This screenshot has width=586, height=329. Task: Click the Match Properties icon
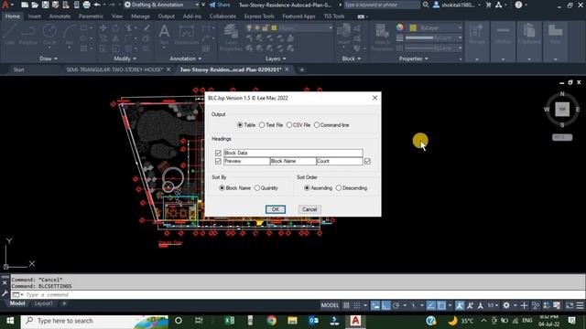coord(382,37)
